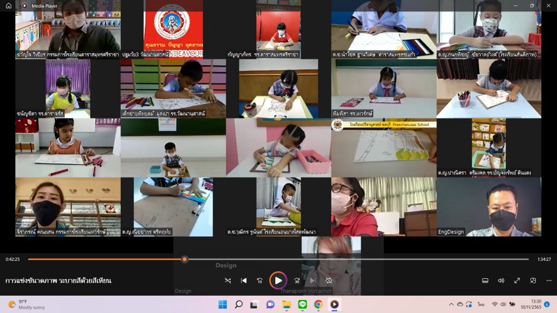Switch to mini player view

coord(533,280)
